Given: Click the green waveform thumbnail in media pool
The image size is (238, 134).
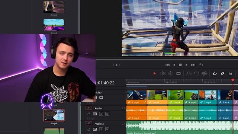Looking at the screenshot, I should [54, 131].
